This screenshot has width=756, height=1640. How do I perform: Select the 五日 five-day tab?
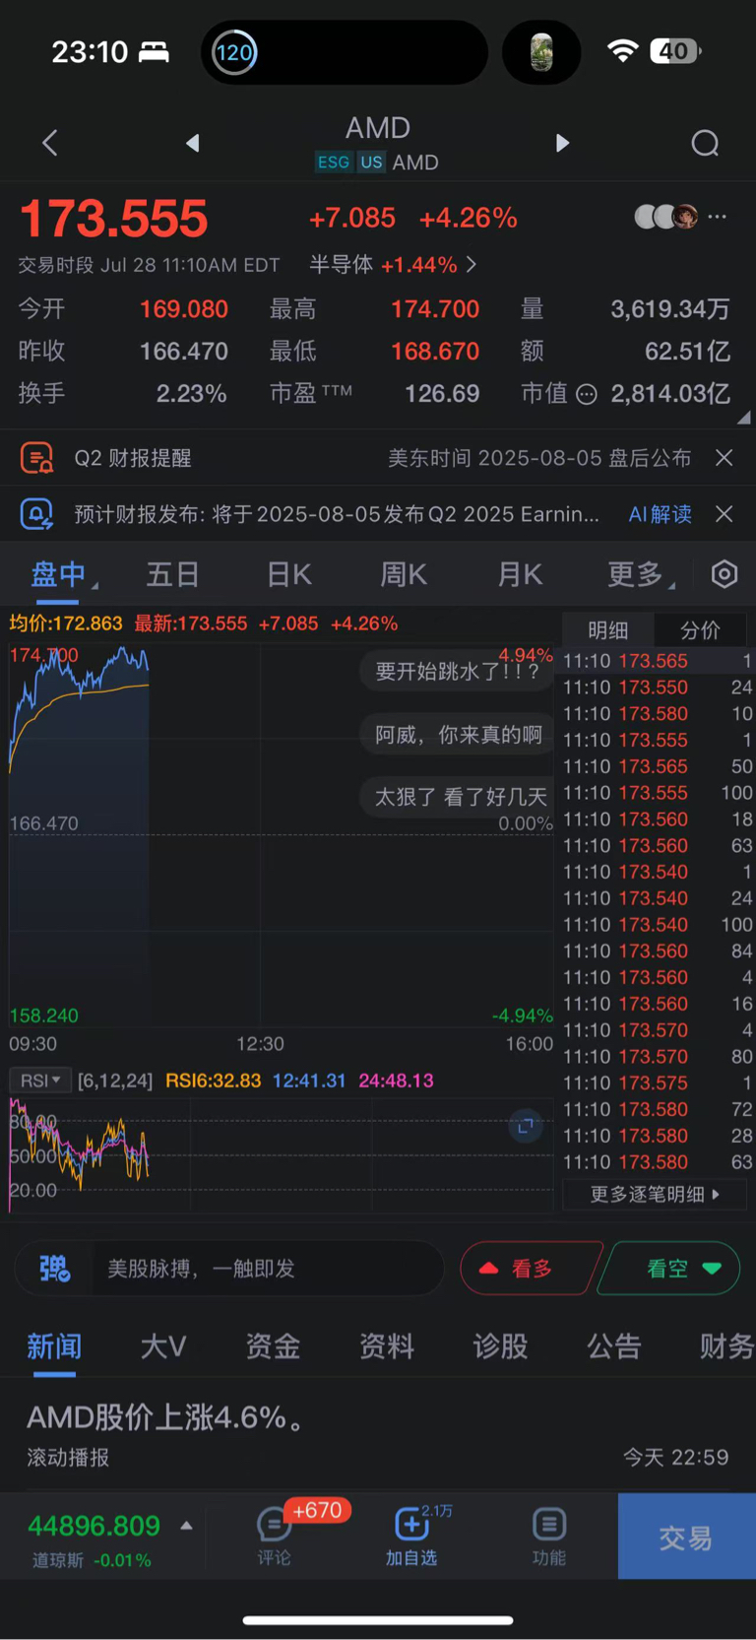[x=173, y=574]
